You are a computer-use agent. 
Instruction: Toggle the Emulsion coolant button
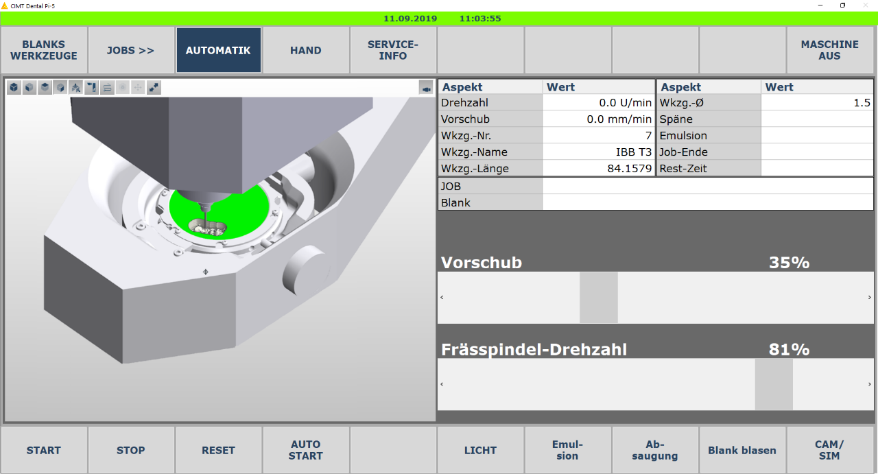pos(567,451)
